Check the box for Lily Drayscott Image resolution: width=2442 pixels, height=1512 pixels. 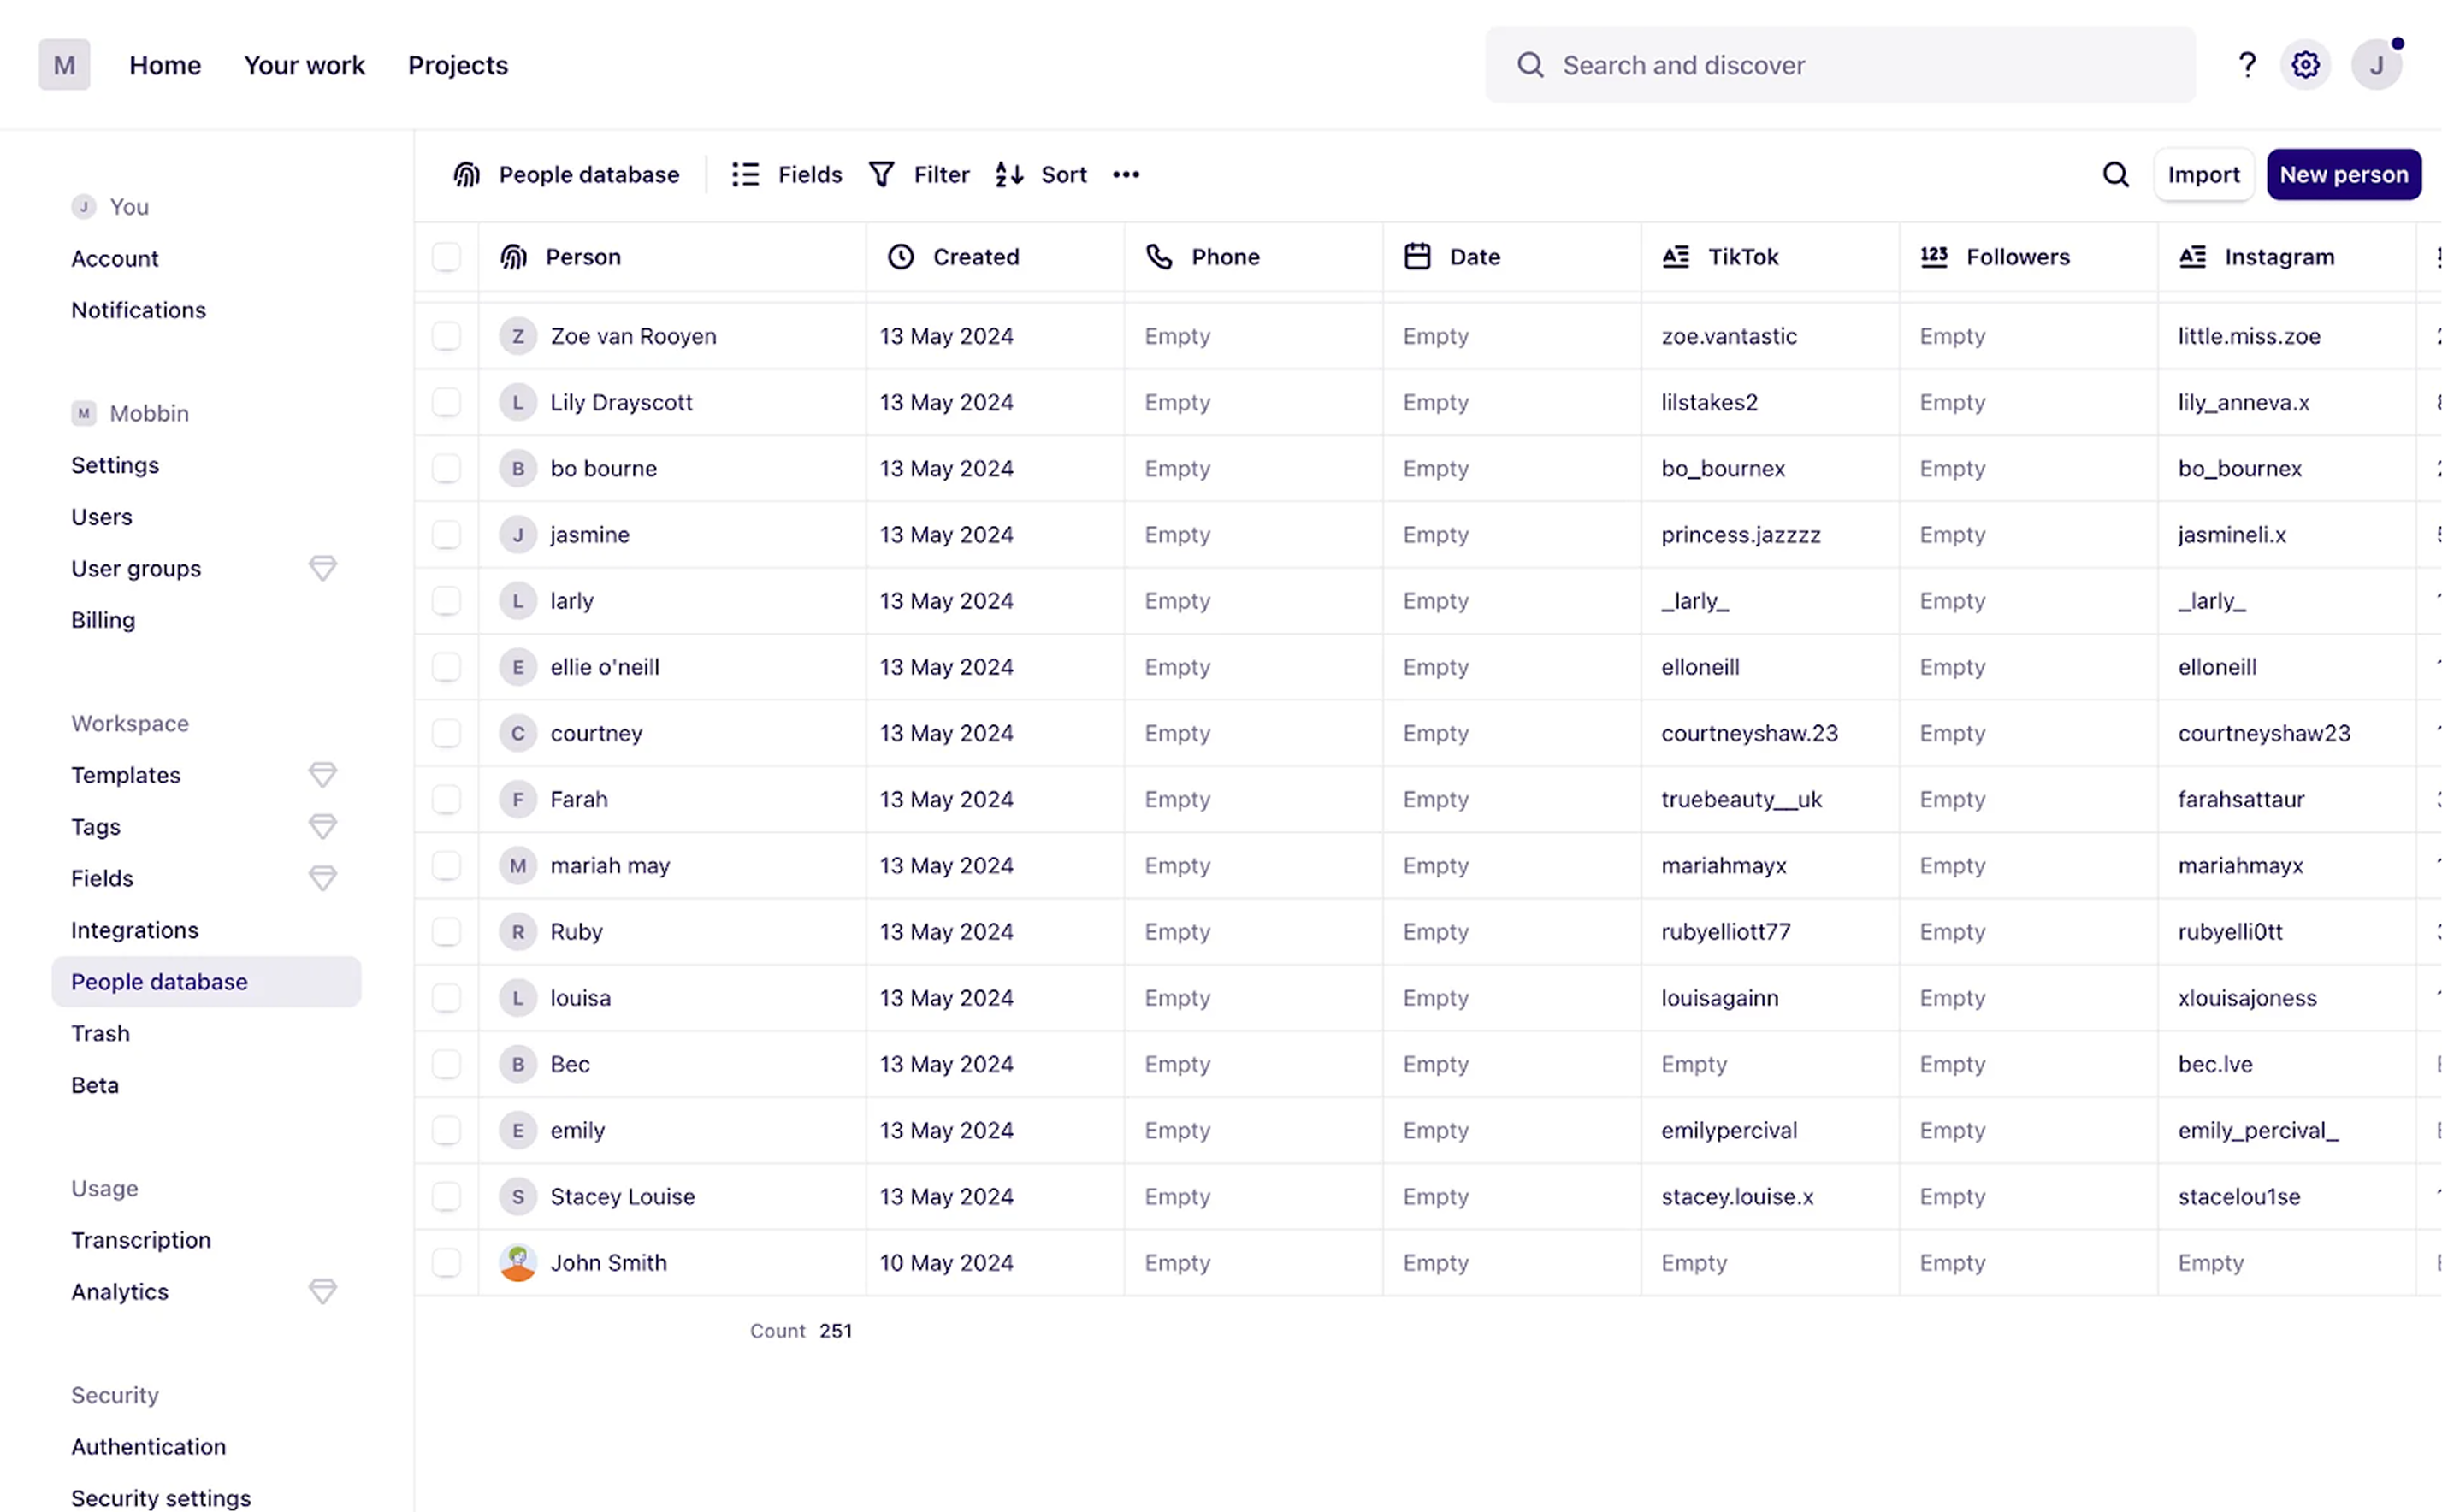pyautogui.click(x=446, y=402)
